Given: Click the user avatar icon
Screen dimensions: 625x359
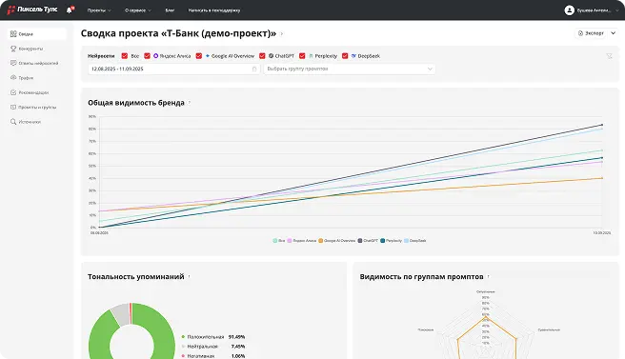Looking at the screenshot, I should click(569, 10).
